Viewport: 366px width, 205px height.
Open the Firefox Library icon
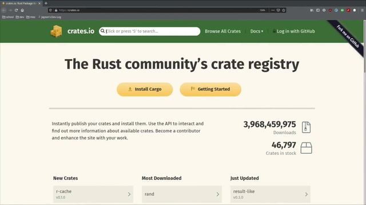click(312, 10)
